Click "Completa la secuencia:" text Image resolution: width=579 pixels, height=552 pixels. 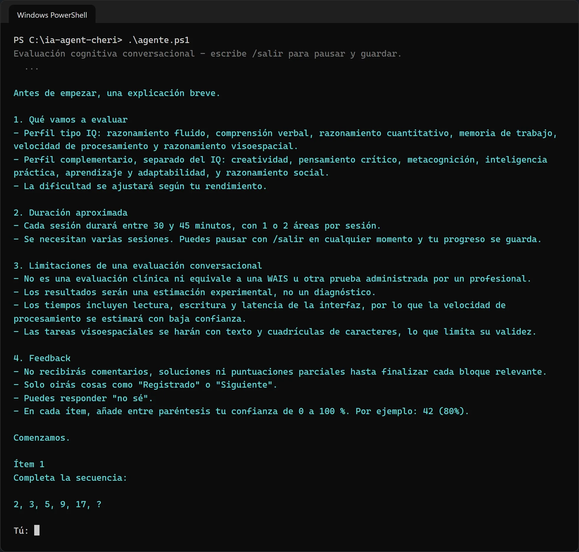[70, 478]
